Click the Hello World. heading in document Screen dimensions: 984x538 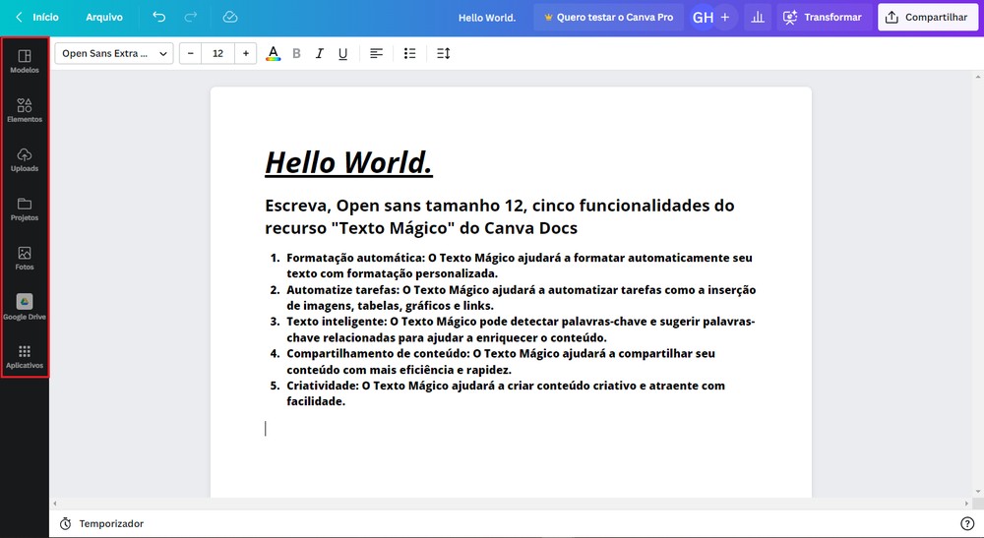coord(349,162)
